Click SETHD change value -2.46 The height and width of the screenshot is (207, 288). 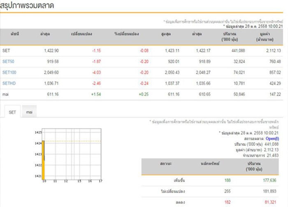(x=96, y=83)
